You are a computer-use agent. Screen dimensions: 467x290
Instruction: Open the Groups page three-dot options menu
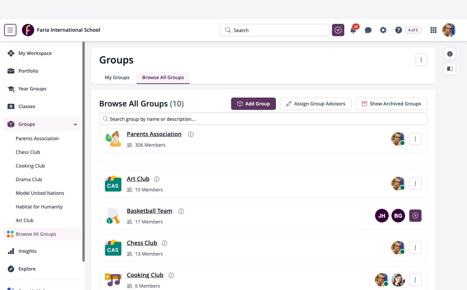[421, 60]
